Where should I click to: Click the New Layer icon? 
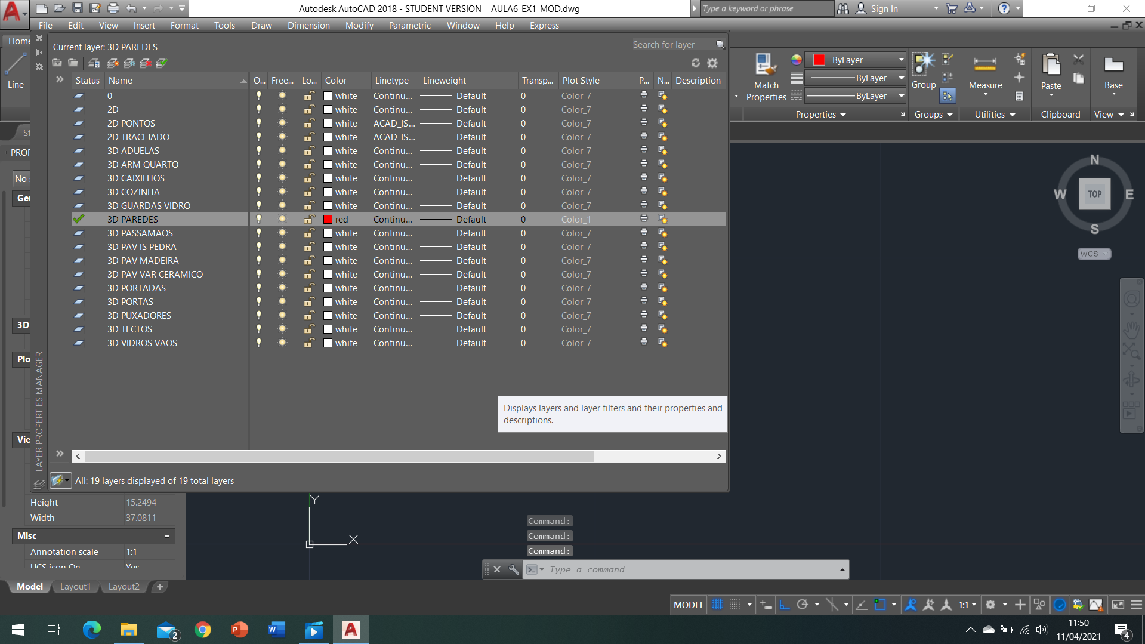(112, 63)
